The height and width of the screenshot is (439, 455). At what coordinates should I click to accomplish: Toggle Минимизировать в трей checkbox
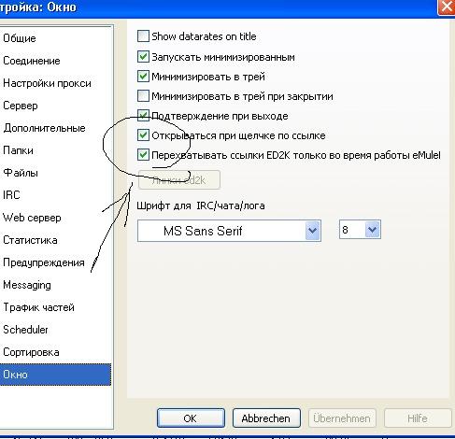pyautogui.click(x=143, y=77)
